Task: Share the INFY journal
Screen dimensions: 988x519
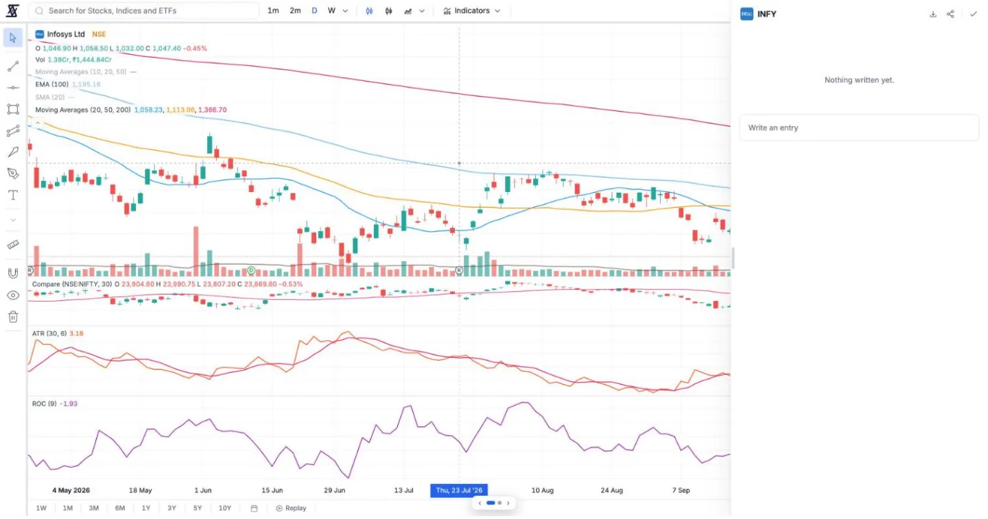Action: pos(950,14)
